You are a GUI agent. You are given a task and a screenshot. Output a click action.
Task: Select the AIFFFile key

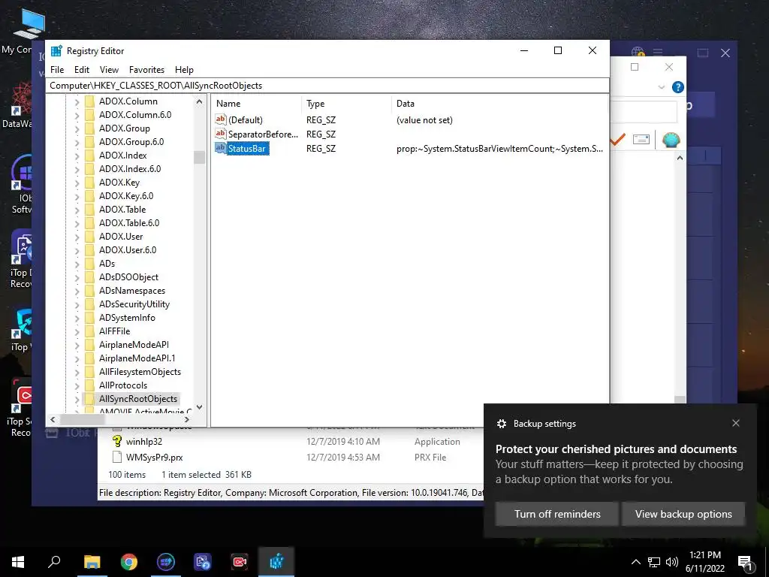tap(114, 331)
